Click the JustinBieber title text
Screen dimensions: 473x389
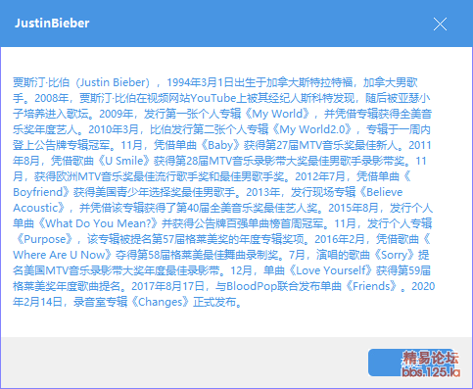[52, 24]
